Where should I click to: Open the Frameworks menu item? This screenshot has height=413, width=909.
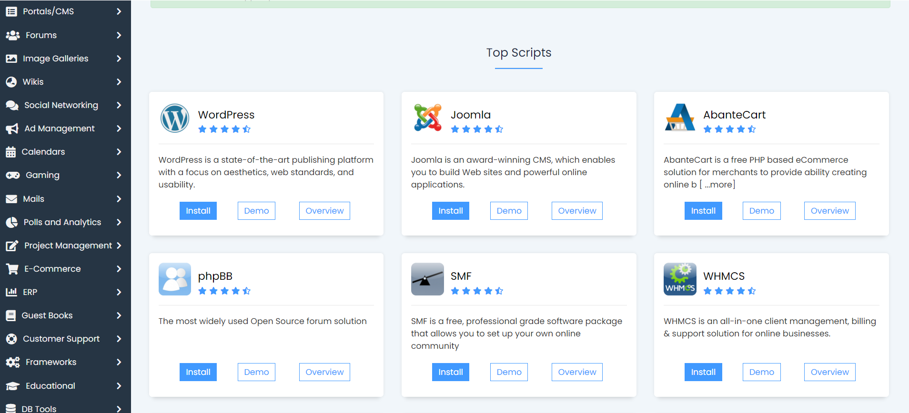65,362
